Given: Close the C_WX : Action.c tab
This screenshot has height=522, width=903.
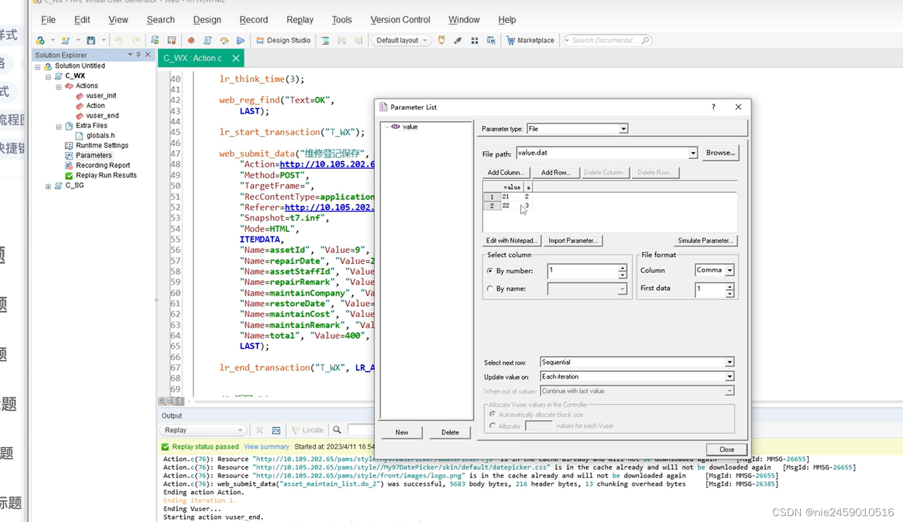Looking at the screenshot, I should point(236,58).
